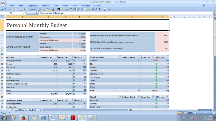
Task: Select the Personal Monthly Budget sheet tab
Action: tap(24, 110)
